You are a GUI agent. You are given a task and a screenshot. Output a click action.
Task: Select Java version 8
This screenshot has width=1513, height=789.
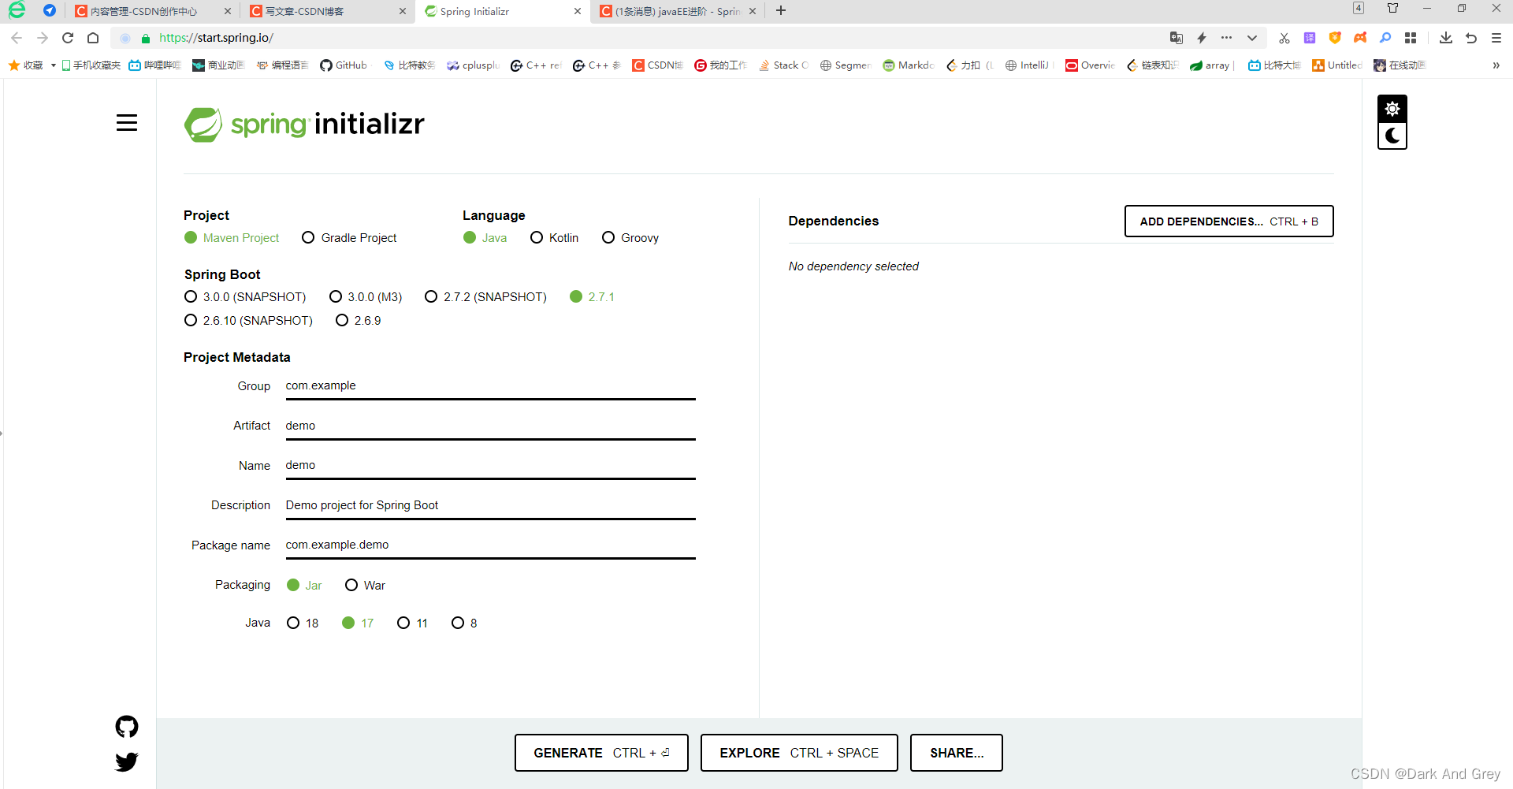pyautogui.click(x=464, y=623)
